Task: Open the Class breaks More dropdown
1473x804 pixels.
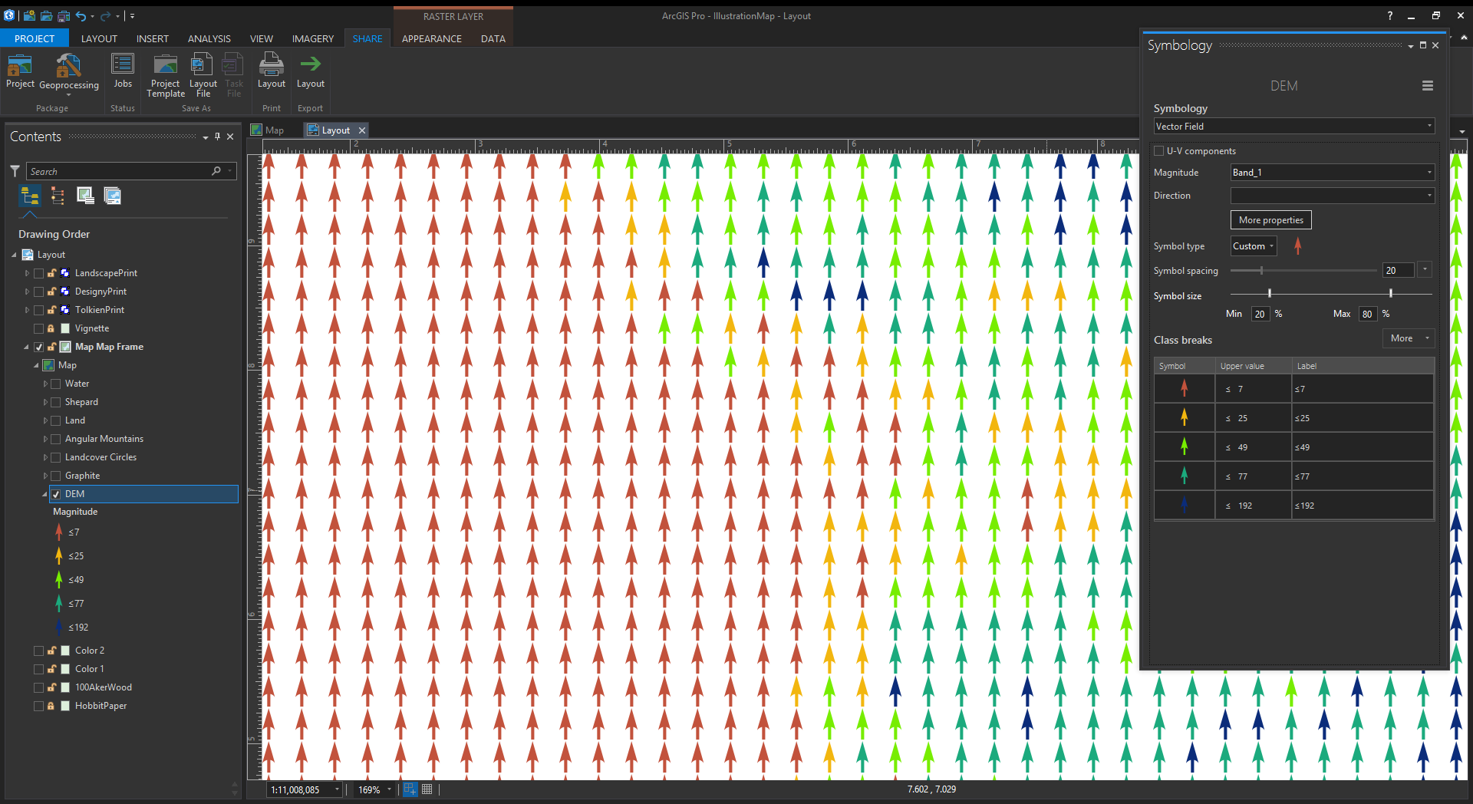Action: [1409, 338]
